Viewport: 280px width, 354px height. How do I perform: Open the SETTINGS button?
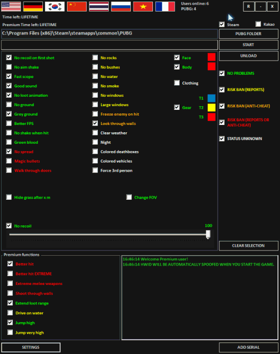pos(31,347)
